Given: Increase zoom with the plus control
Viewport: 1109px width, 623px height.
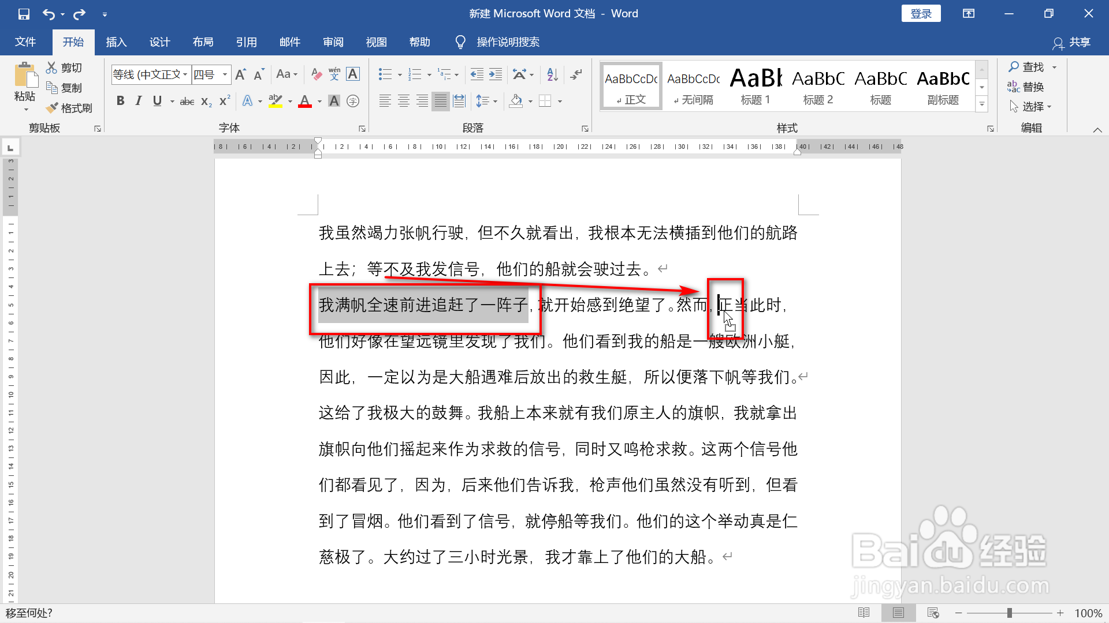Looking at the screenshot, I should 1060,613.
